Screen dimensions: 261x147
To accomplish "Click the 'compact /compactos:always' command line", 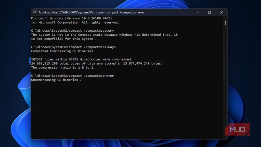I will click(x=73, y=47).
